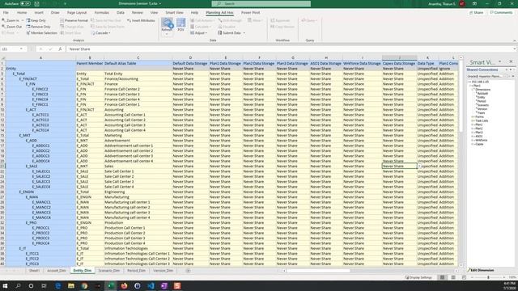The width and height of the screenshot is (518, 291).
Task: Click the Zoom Out tool
Action: [11, 27]
